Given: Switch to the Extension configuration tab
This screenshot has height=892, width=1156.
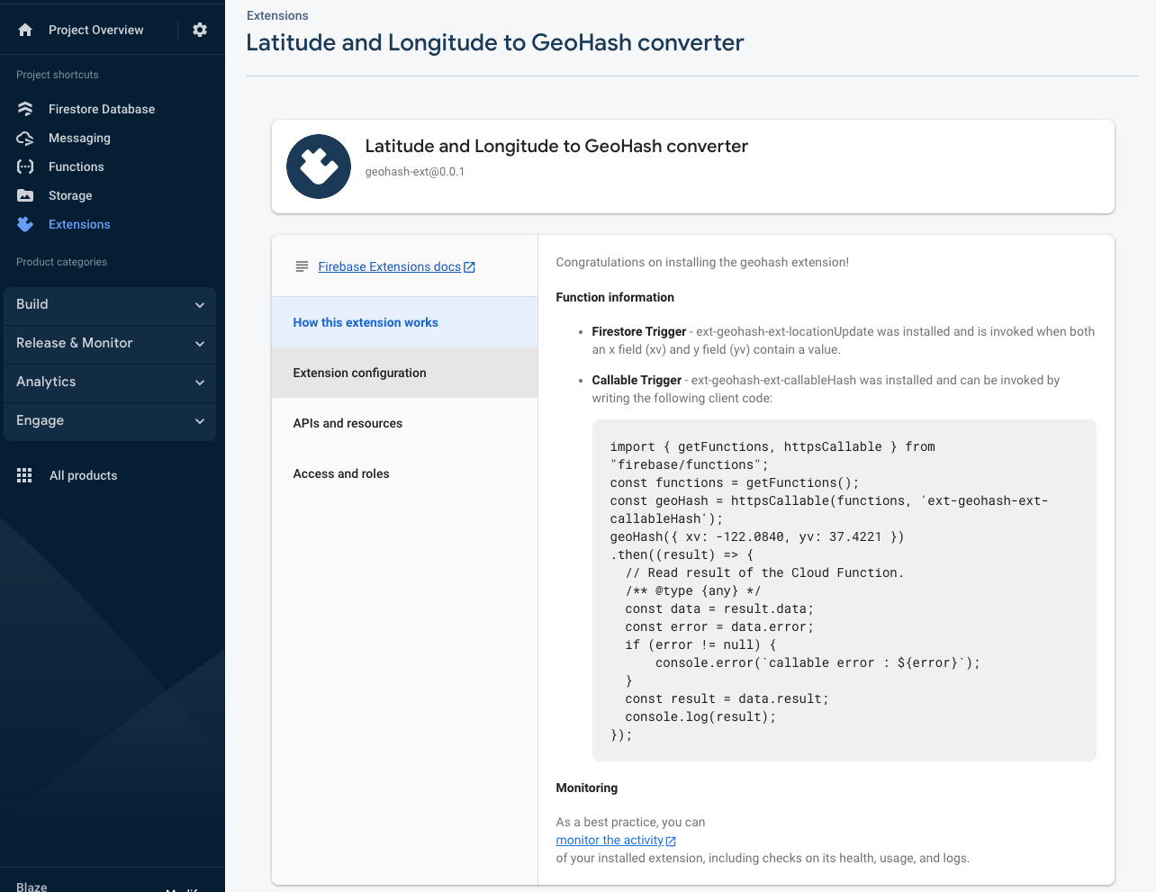Looking at the screenshot, I should pyautogui.click(x=358, y=373).
